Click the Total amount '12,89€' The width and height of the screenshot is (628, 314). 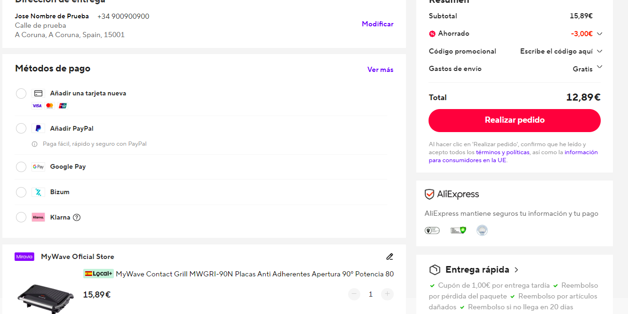tap(583, 97)
